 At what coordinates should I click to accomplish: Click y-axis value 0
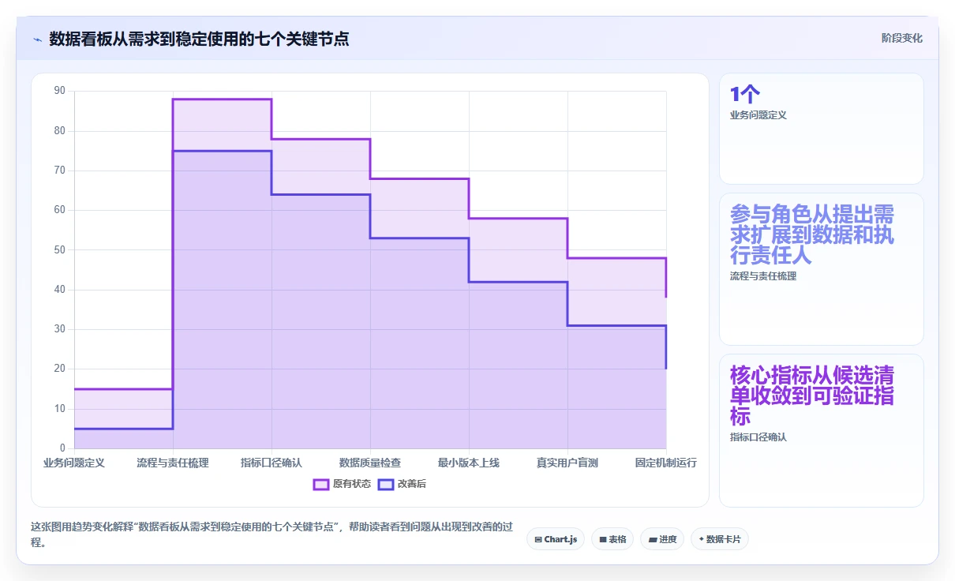click(62, 448)
